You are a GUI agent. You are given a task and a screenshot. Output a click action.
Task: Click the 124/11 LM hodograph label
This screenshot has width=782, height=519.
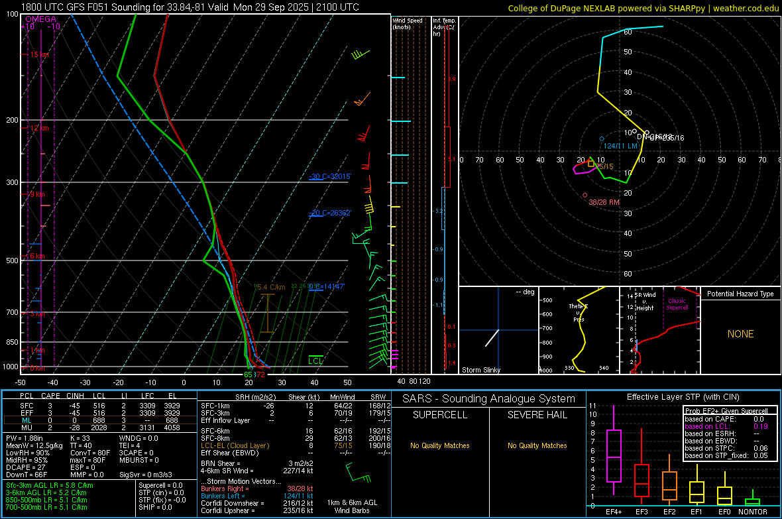coord(620,146)
